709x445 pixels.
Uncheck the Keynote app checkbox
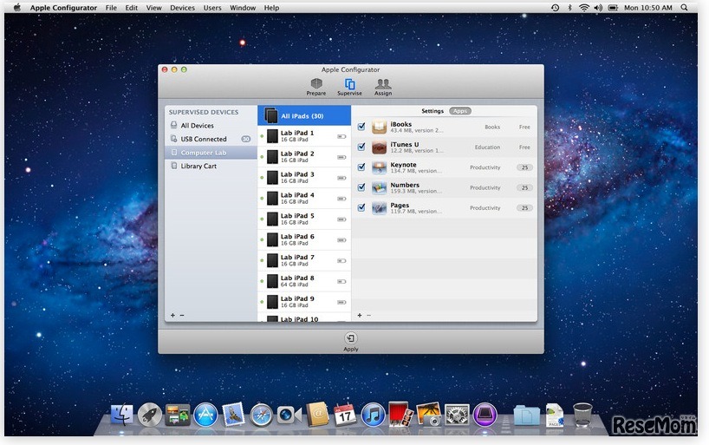coord(361,167)
